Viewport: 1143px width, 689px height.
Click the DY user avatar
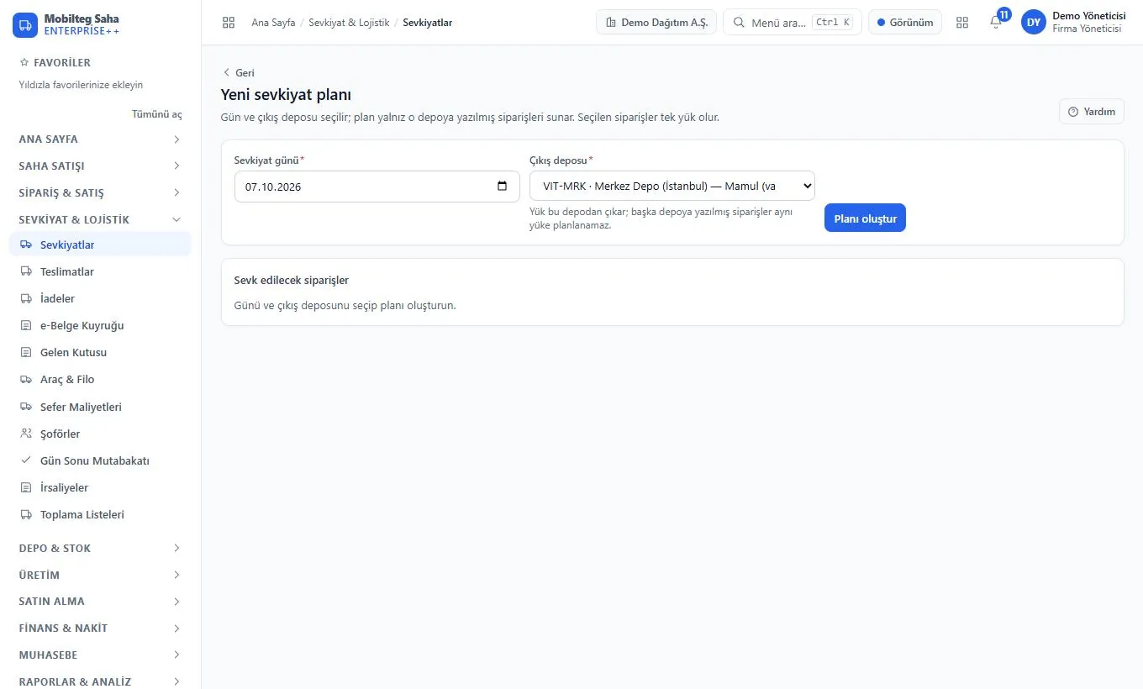click(1034, 23)
